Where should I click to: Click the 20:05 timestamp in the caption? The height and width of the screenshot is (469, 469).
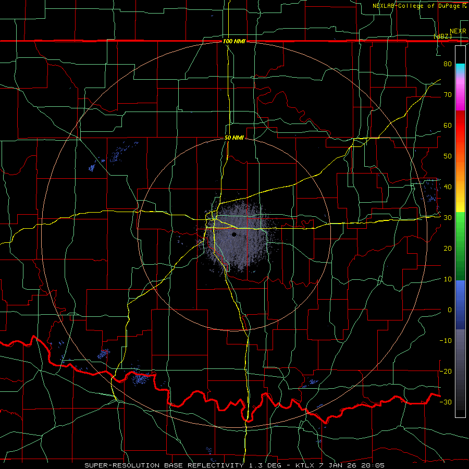(374, 465)
